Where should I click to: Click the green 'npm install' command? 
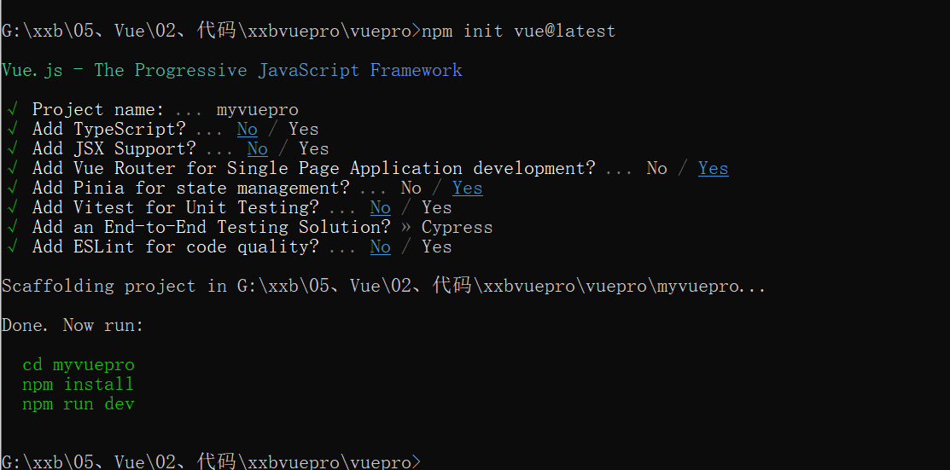point(79,385)
